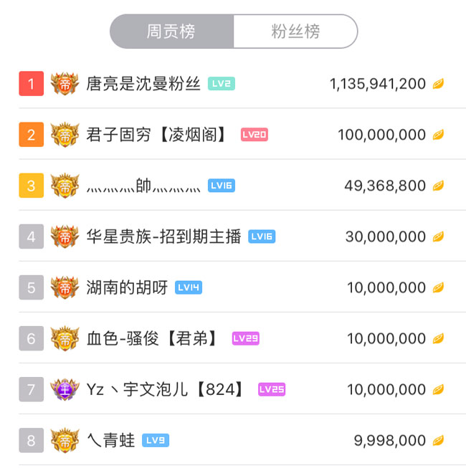
Task: Click the red rank 1 badge
Action: tap(31, 84)
